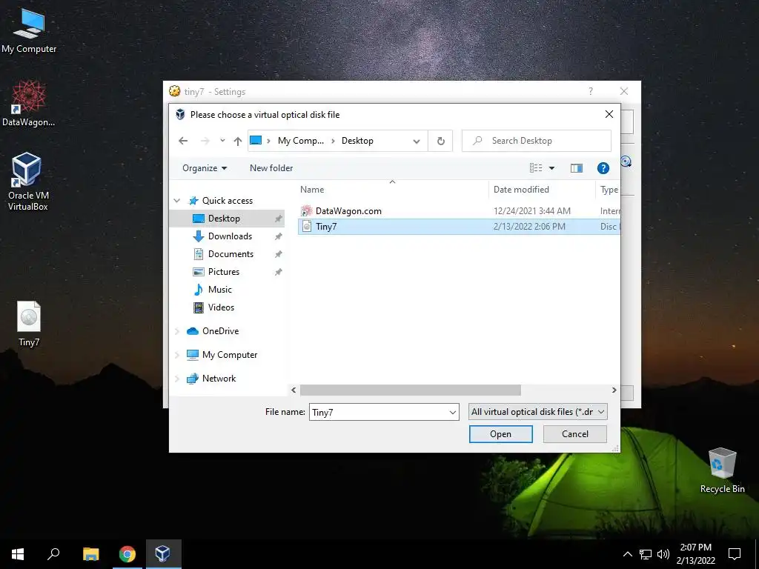
Task: Show hidden system tray icons
Action: 627,554
